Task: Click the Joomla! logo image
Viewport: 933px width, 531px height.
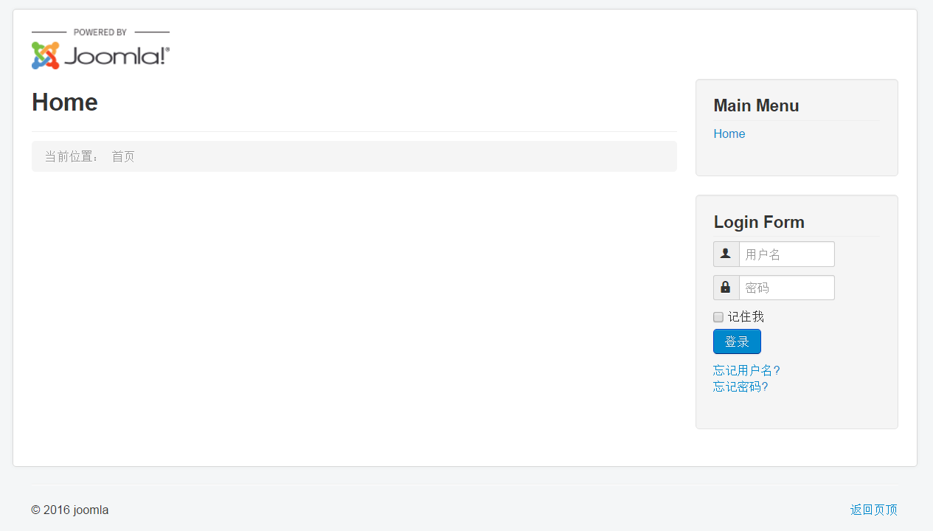Action: tap(100, 49)
